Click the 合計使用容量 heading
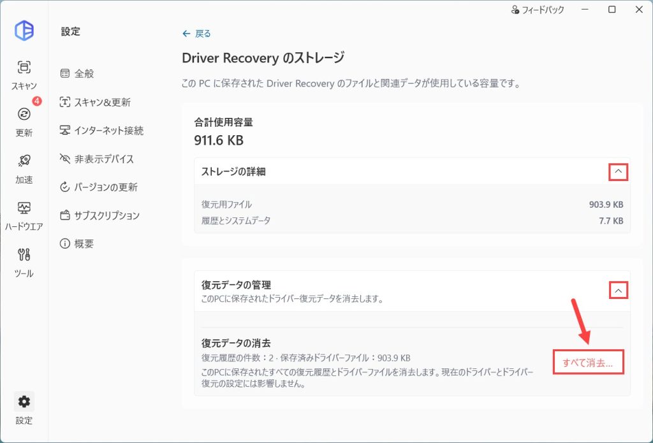This screenshot has width=653, height=443. tap(224, 122)
